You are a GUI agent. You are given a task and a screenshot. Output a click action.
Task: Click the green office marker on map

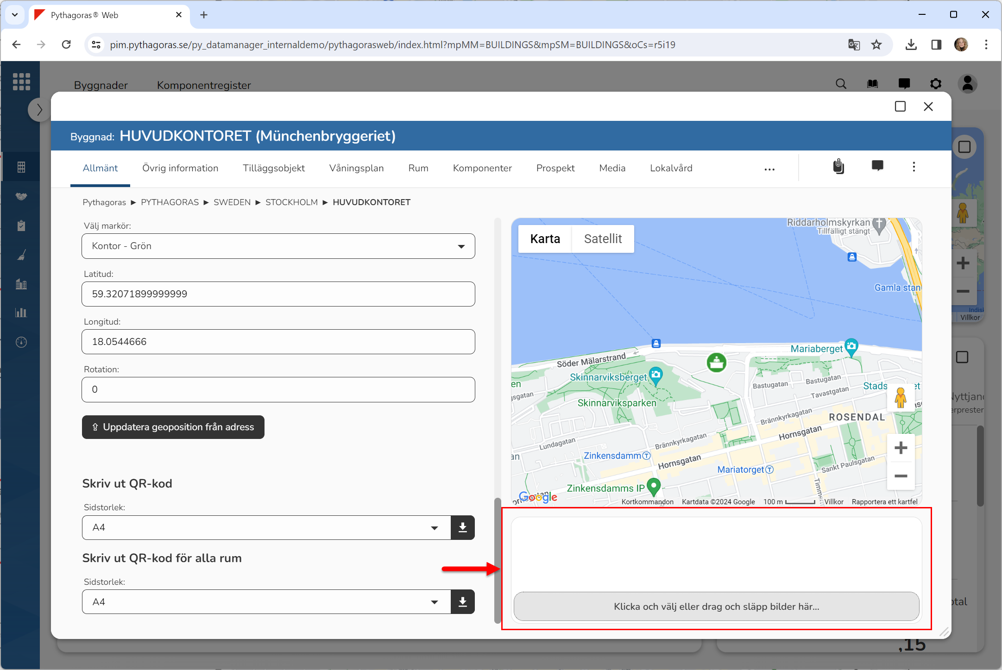coord(716,362)
